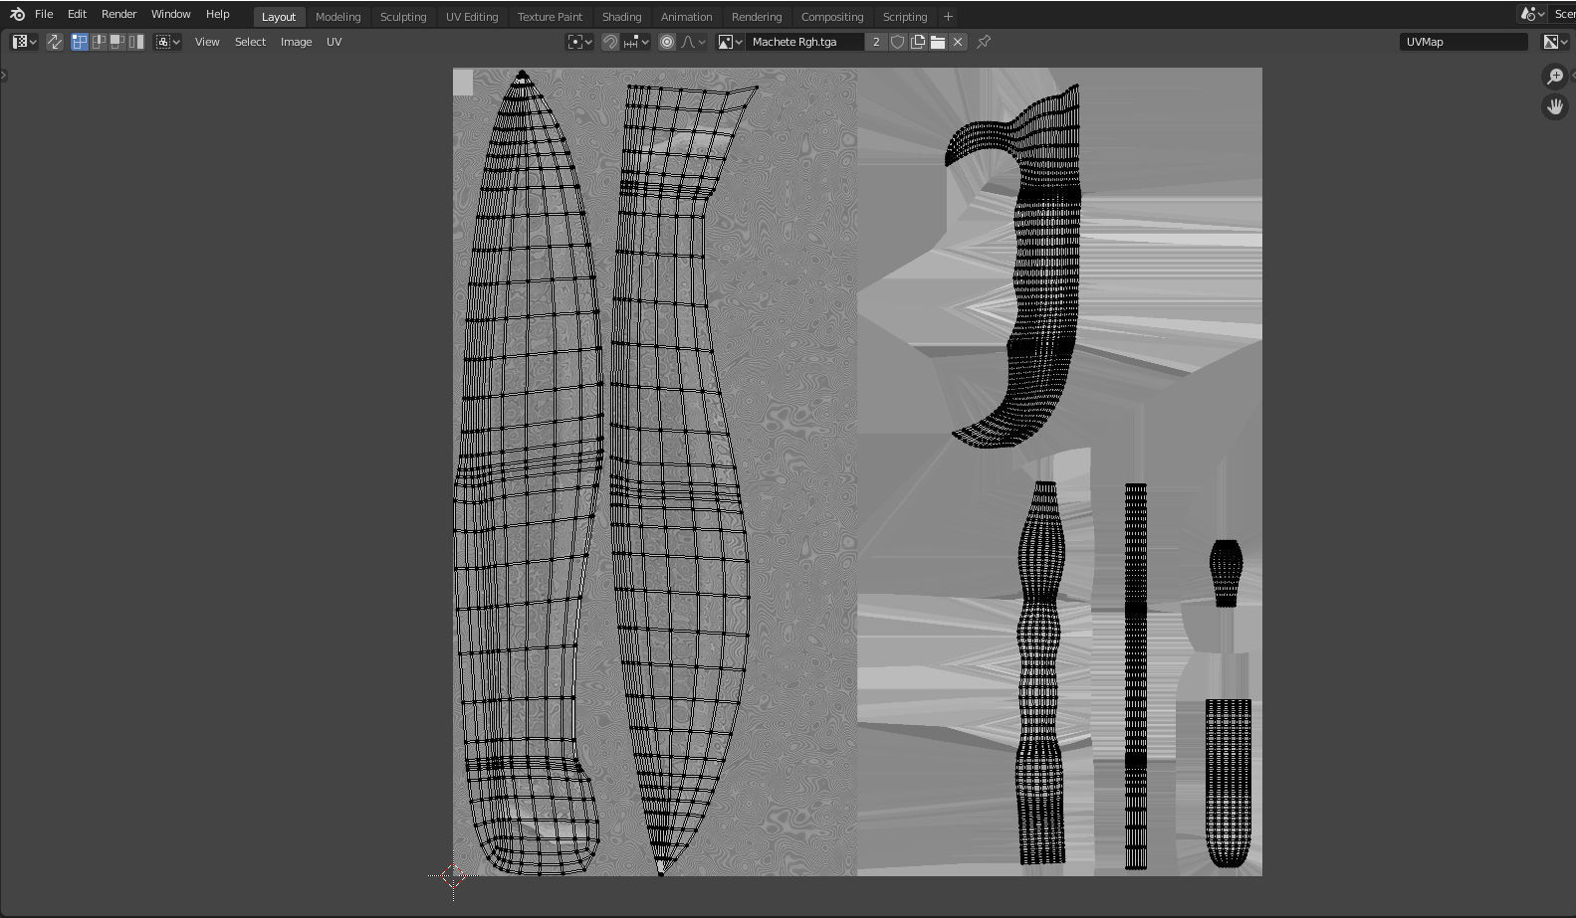
Task: Toggle the image pin icon
Action: click(x=984, y=42)
